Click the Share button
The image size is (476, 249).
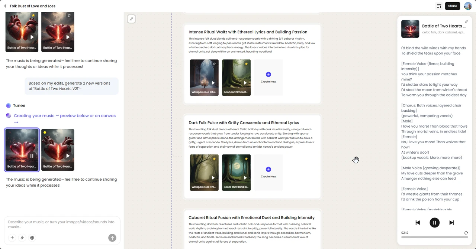click(452, 6)
